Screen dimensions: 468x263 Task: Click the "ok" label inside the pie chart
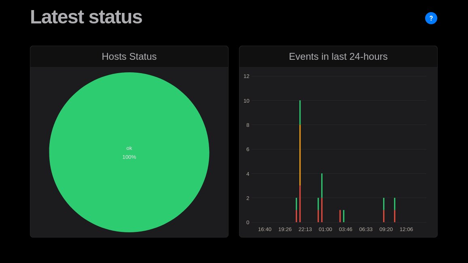129,148
